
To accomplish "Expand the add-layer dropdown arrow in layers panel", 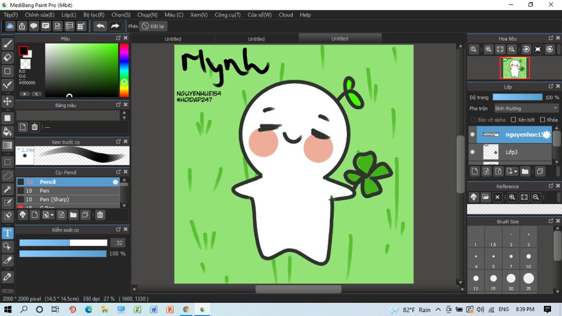I will 515,172.
